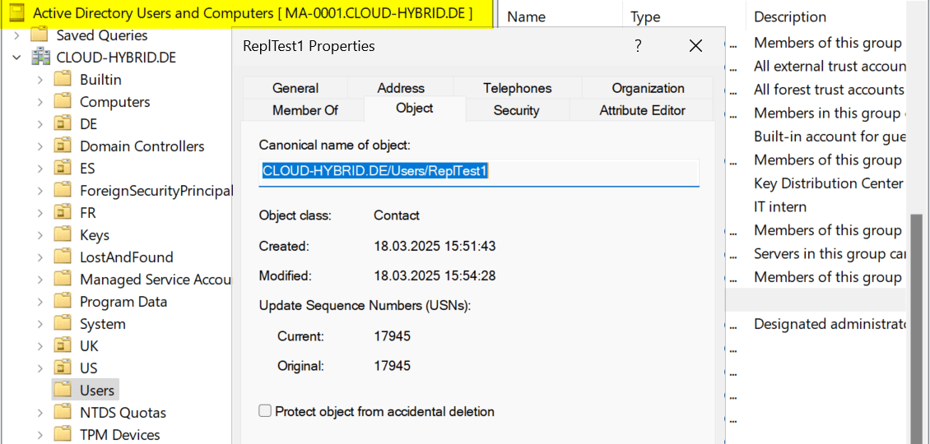Click the Users folder icon in tree
This screenshot has width=930, height=444.
pyautogui.click(x=63, y=390)
